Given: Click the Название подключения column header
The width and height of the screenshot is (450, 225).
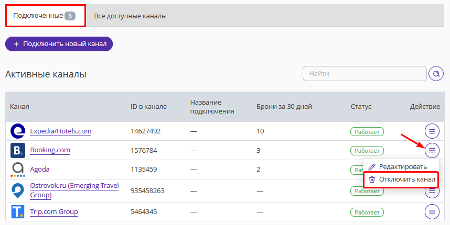Looking at the screenshot, I should point(212,107).
